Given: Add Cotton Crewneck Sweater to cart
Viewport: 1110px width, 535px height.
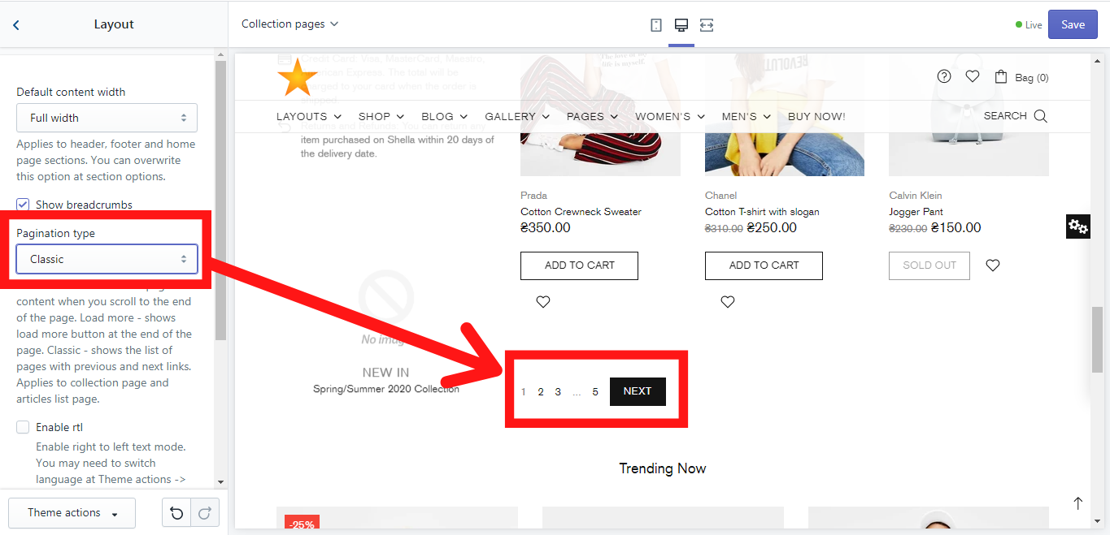Looking at the screenshot, I should click(579, 265).
